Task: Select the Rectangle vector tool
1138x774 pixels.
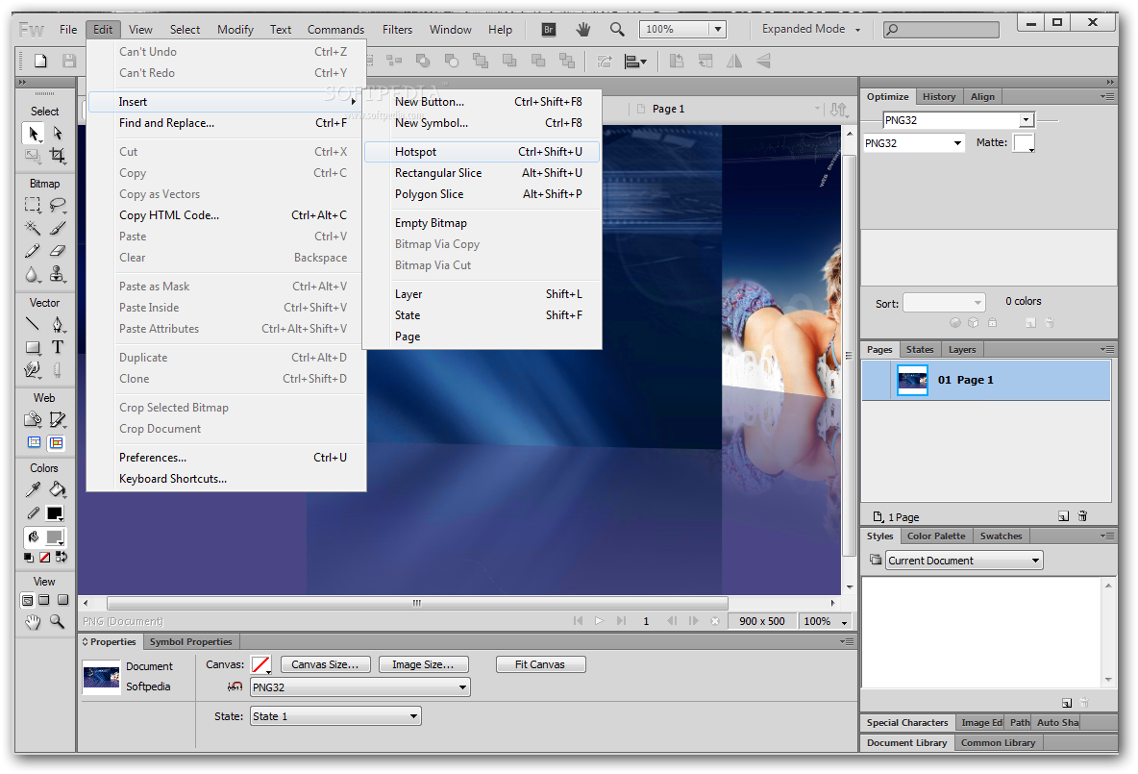Action: 33,347
